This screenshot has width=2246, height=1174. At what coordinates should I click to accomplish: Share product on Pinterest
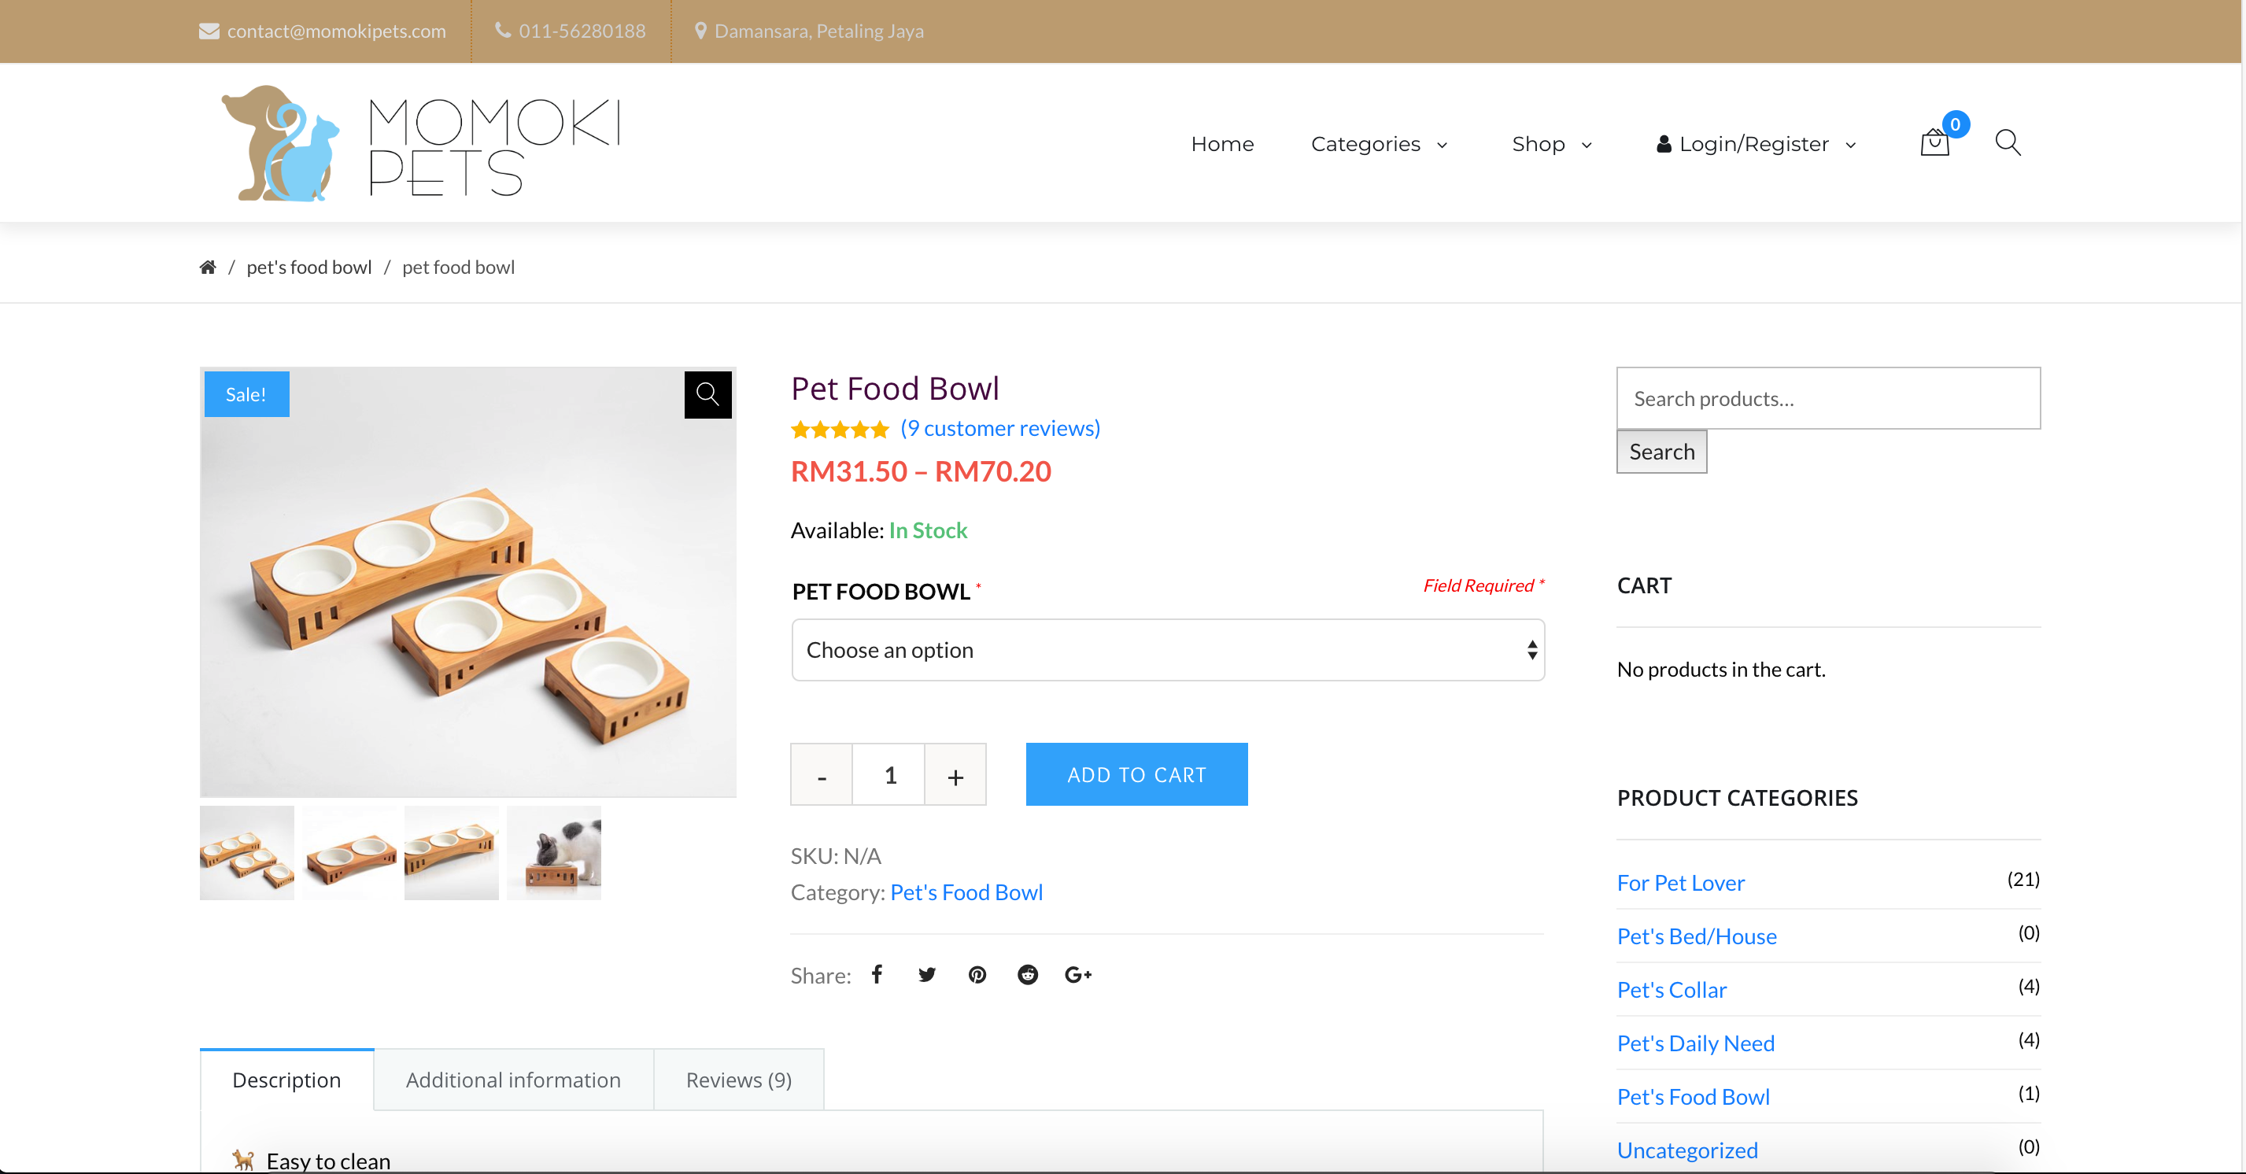point(977,974)
